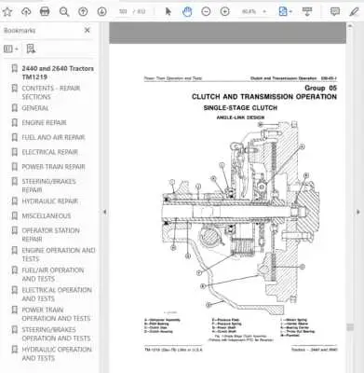The image size is (364, 373).
Task: Zoom out with the minus circle icon
Action: (x=206, y=12)
